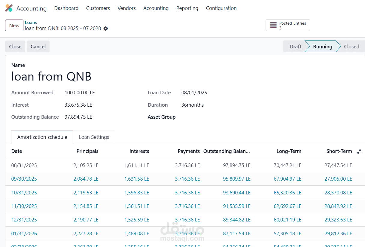This screenshot has height=247, width=365.
Task: Click the New button
Action: point(14,26)
